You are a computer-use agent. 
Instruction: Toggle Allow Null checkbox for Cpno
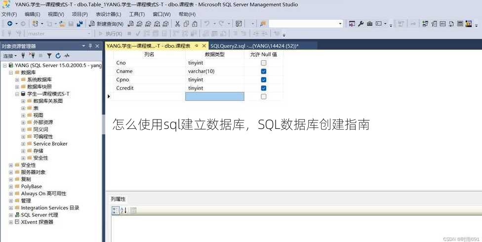point(263,80)
